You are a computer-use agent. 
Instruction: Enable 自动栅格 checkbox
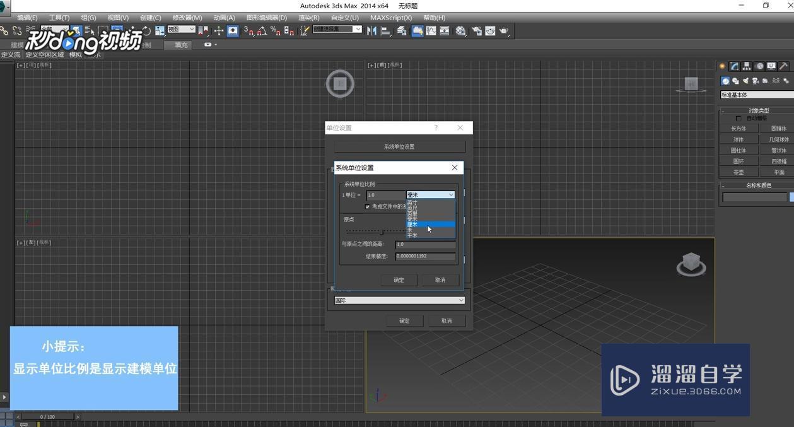pyautogui.click(x=739, y=118)
